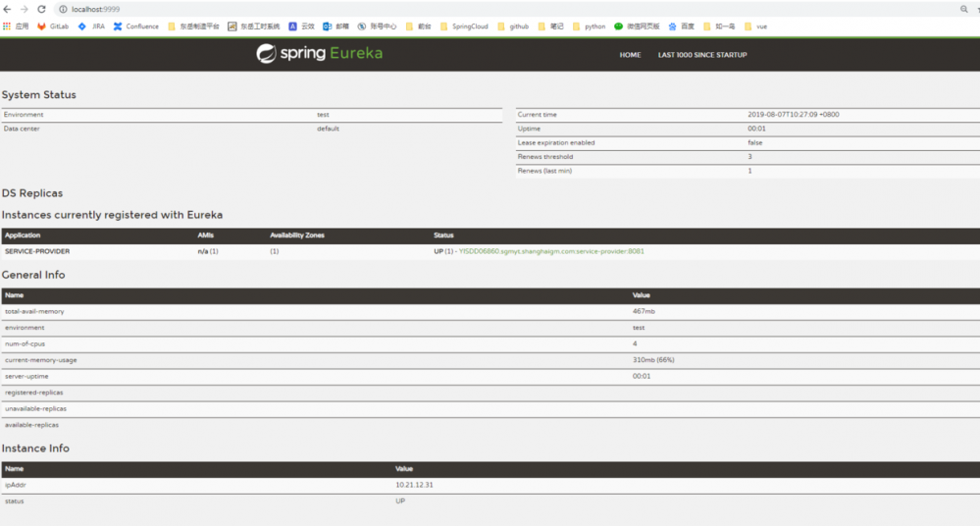Click the current-memory-usage row name
The height and width of the screenshot is (526, 980).
pos(40,360)
